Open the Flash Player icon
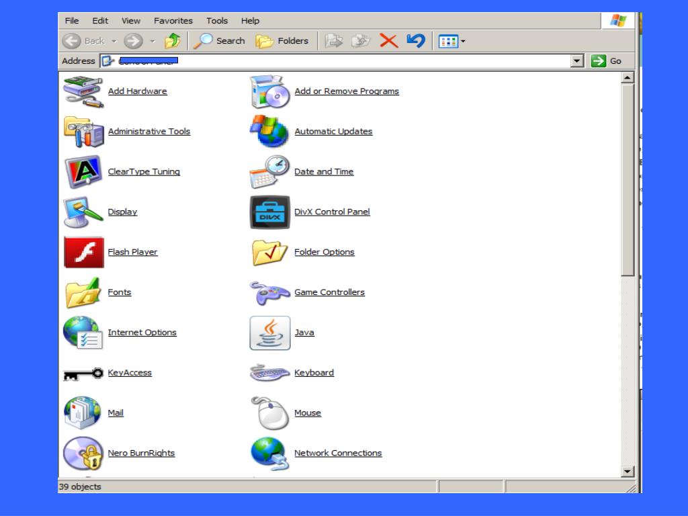688x516 pixels. (84, 253)
